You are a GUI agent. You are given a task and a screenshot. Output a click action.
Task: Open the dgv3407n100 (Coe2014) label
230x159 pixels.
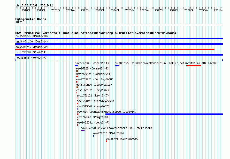coord(32,41)
